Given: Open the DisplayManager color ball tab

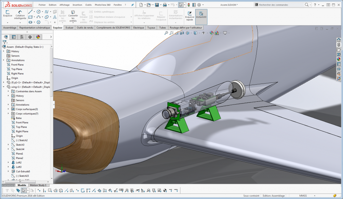Looking at the screenshot, I should [x=38, y=37].
